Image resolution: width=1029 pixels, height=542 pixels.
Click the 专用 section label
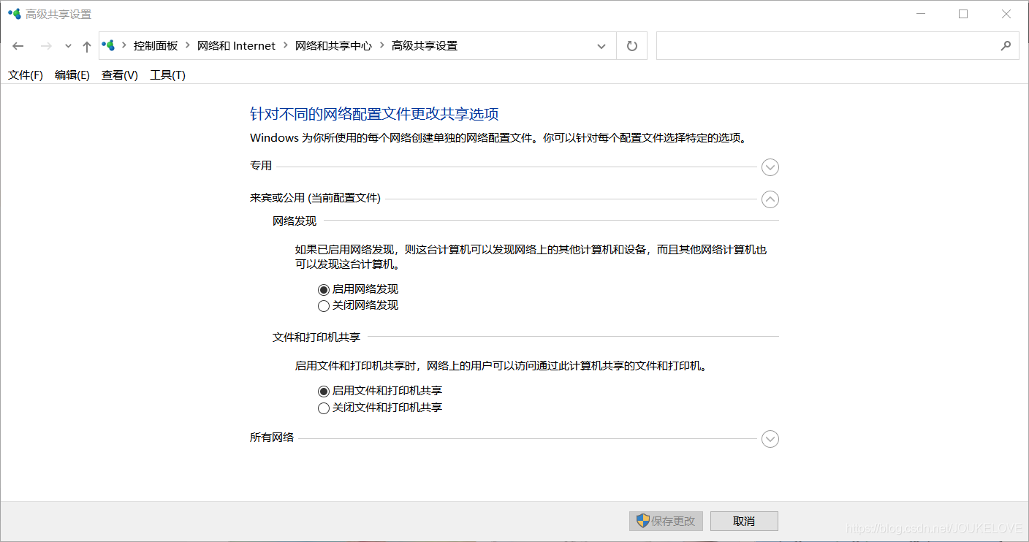tap(261, 166)
